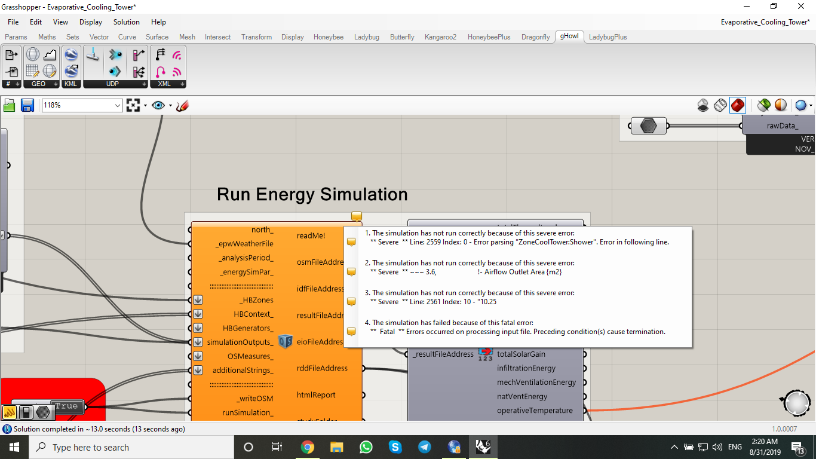Image resolution: width=816 pixels, height=459 pixels.
Task: Click Zoom Extents frame icon
Action: 133,106
